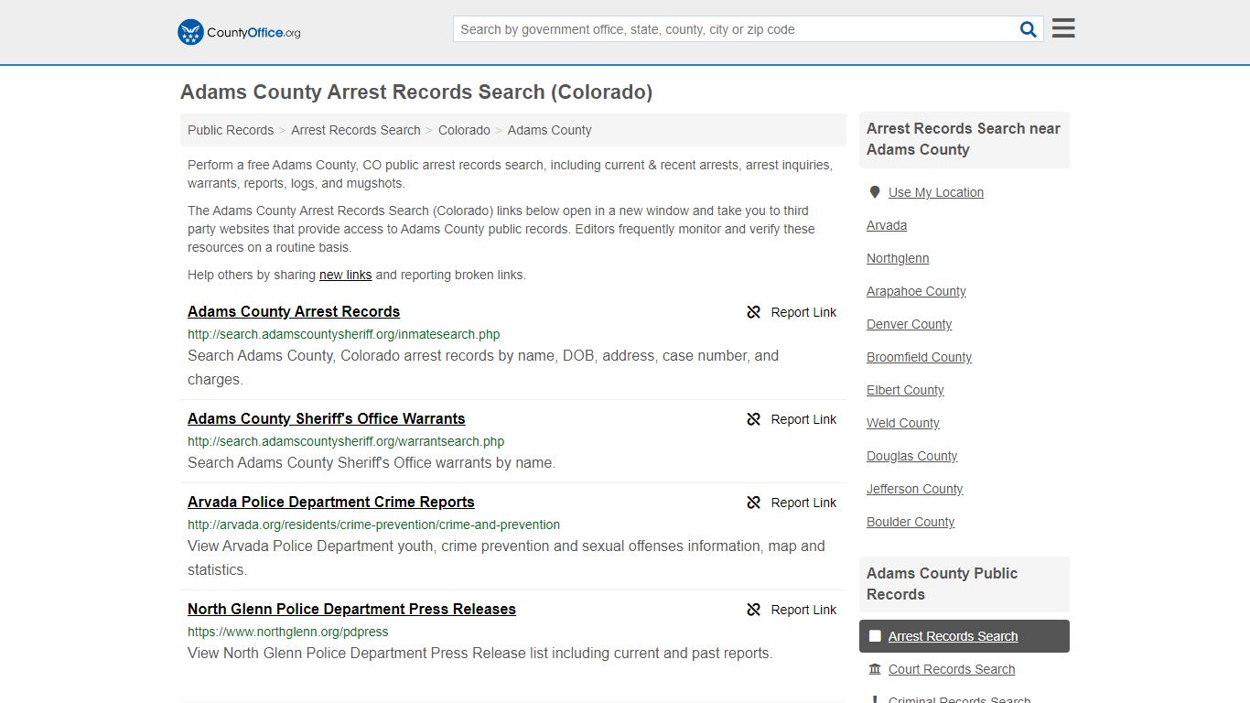The height and width of the screenshot is (703, 1250).
Task: Select Use My Location link
Action: click(935, 192)
